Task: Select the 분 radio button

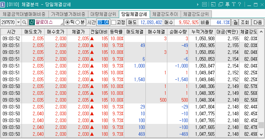Action: click(x=78, y=22)
